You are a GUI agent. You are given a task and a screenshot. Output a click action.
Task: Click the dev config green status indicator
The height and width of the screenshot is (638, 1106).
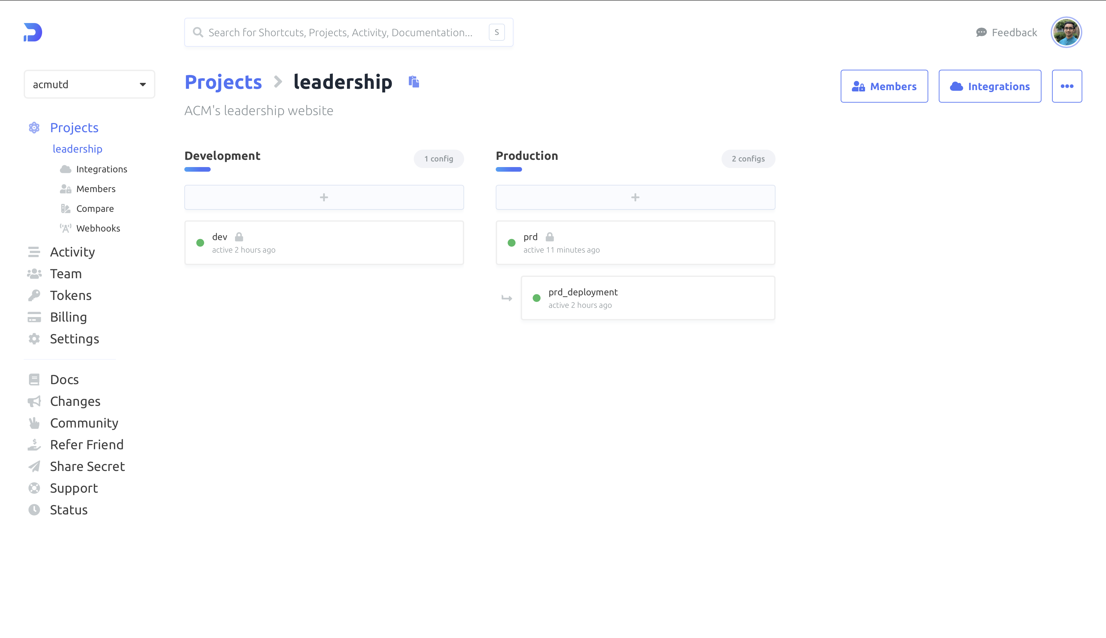point(201,242)
